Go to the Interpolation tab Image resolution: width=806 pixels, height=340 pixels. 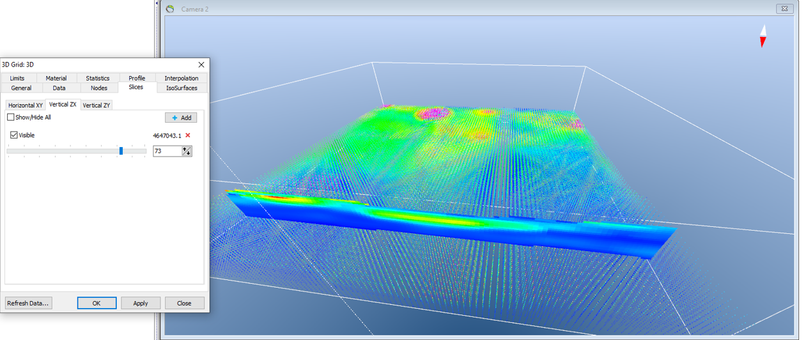182,78
